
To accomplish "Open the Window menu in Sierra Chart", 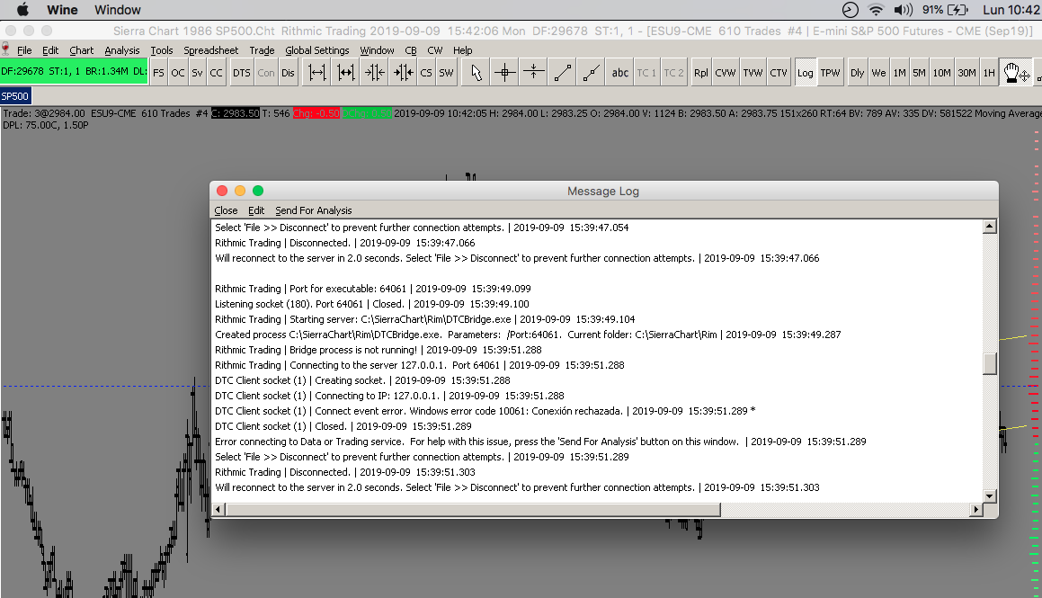I will [377, 50].
